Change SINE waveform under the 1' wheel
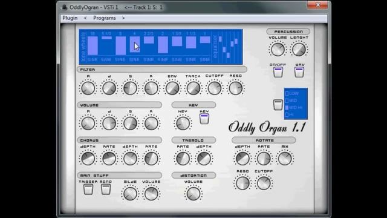The image size is (387, 218). [205, 59]
